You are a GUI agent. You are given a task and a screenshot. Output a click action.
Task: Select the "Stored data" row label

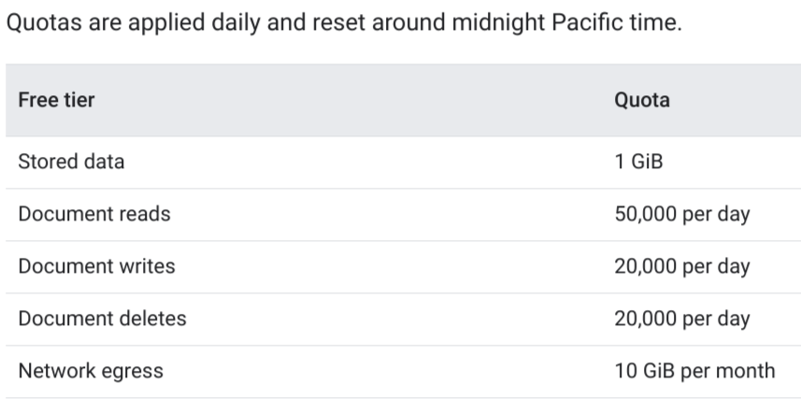point(71,162)
